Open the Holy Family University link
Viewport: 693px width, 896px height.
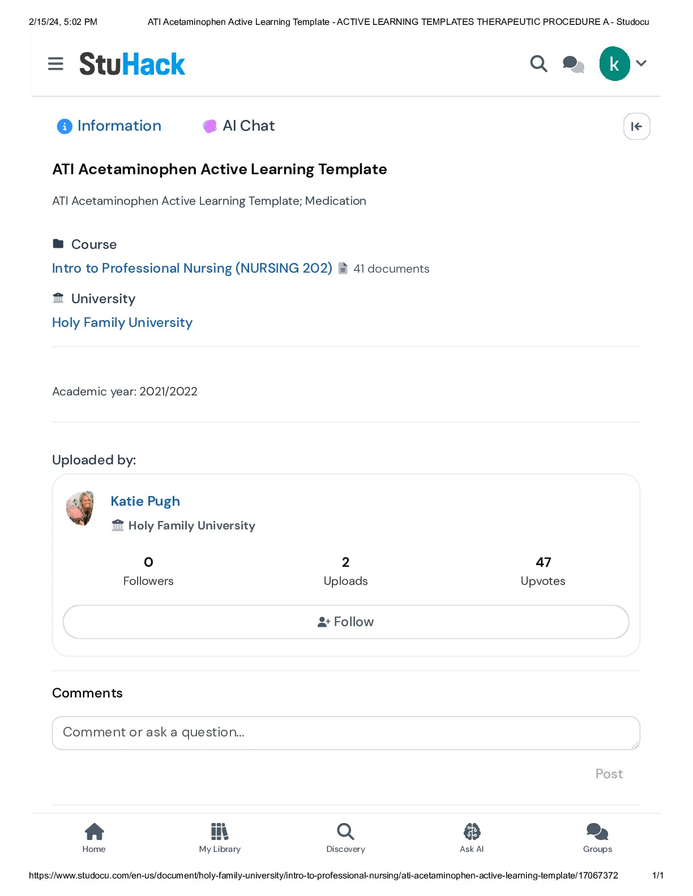pyautogui.click(x=122, y=322)
